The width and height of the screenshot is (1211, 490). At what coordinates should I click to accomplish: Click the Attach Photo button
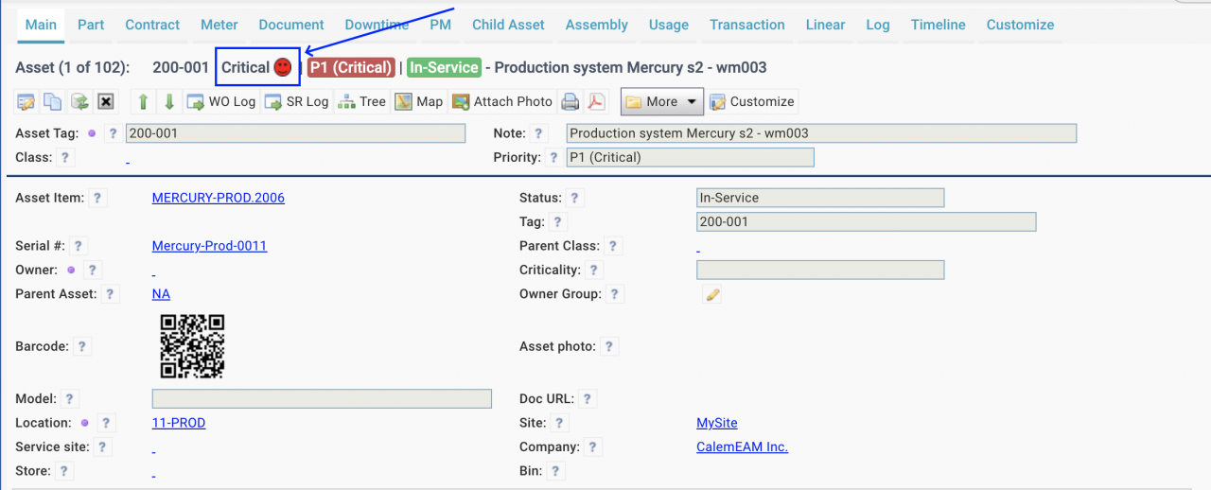pos(502,102)
